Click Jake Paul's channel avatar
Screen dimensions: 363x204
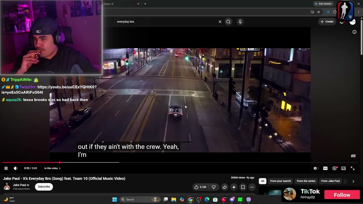(x=7, y=186)
